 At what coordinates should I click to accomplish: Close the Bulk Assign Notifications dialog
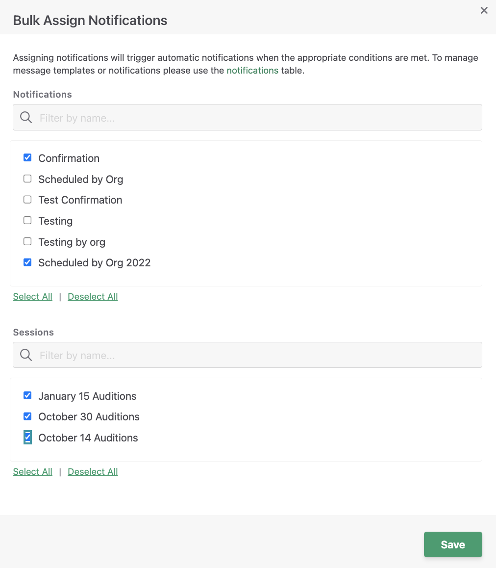pos(484,10)
